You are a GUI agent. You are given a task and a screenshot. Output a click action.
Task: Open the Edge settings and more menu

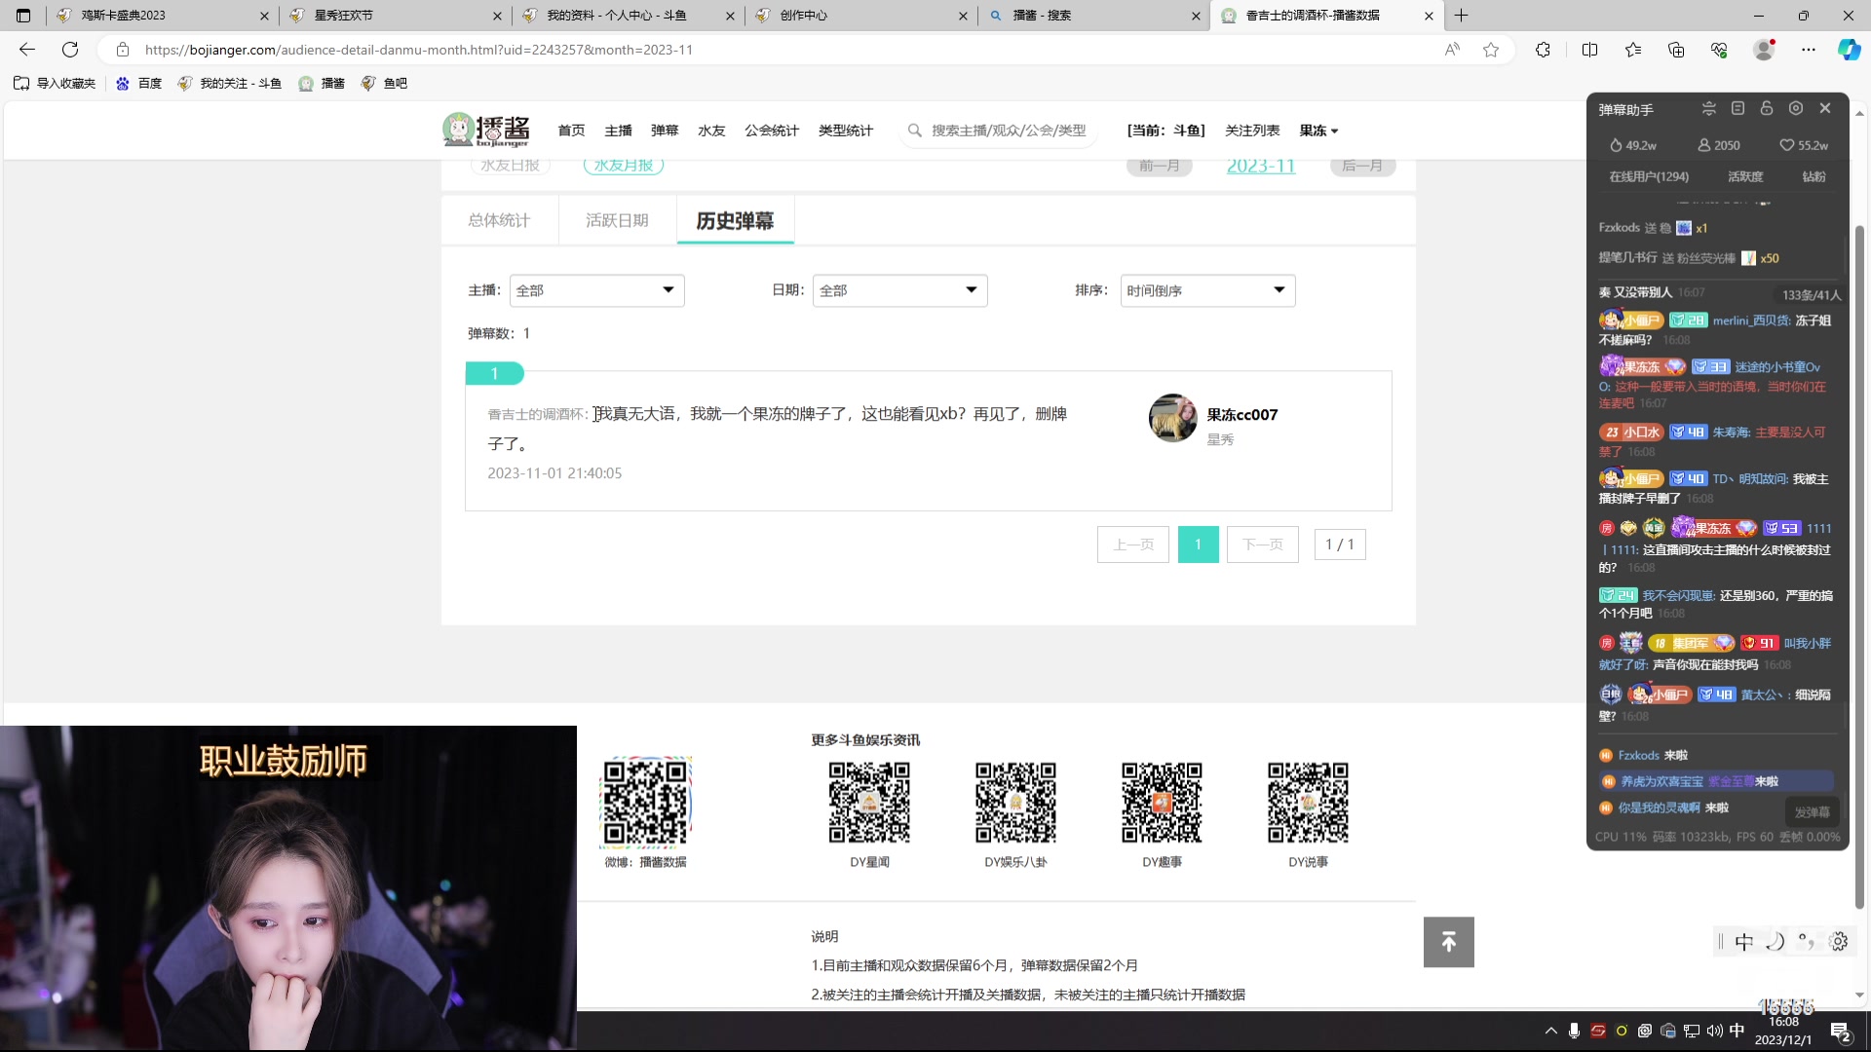tap(1809, 50)
